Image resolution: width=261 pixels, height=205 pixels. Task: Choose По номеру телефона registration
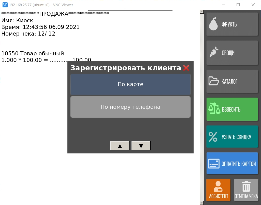[130, 107]
